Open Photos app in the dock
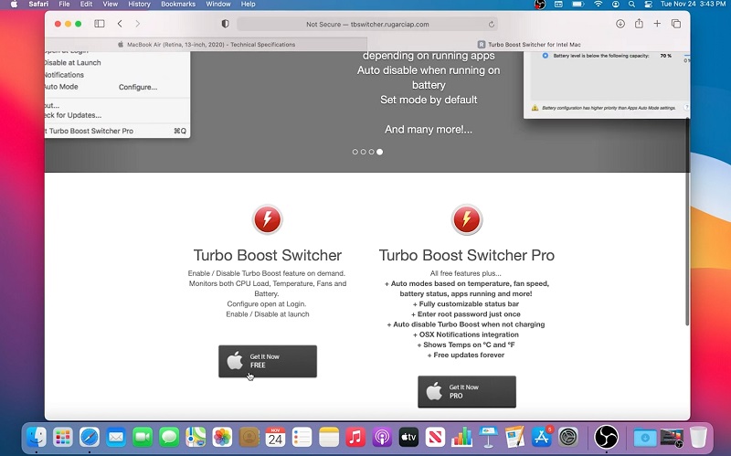The width and height of the screenshot is (731, 456). (x=222, y=438)
